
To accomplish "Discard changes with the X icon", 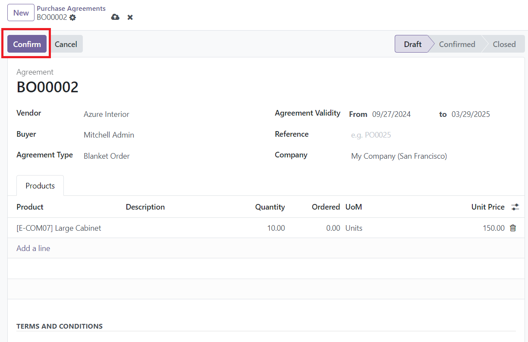I will point(130,17).
